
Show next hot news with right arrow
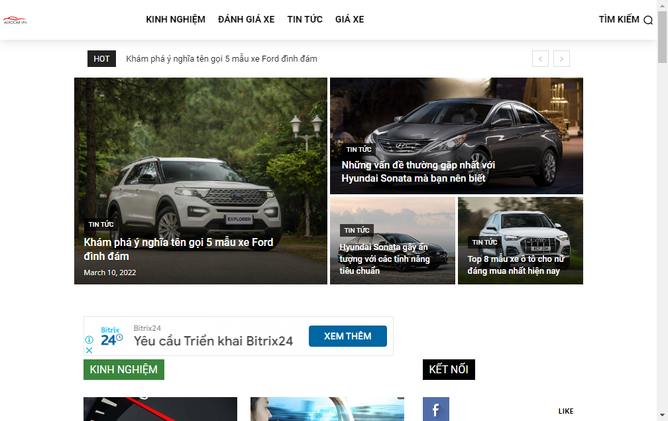[x=561, y=59]
